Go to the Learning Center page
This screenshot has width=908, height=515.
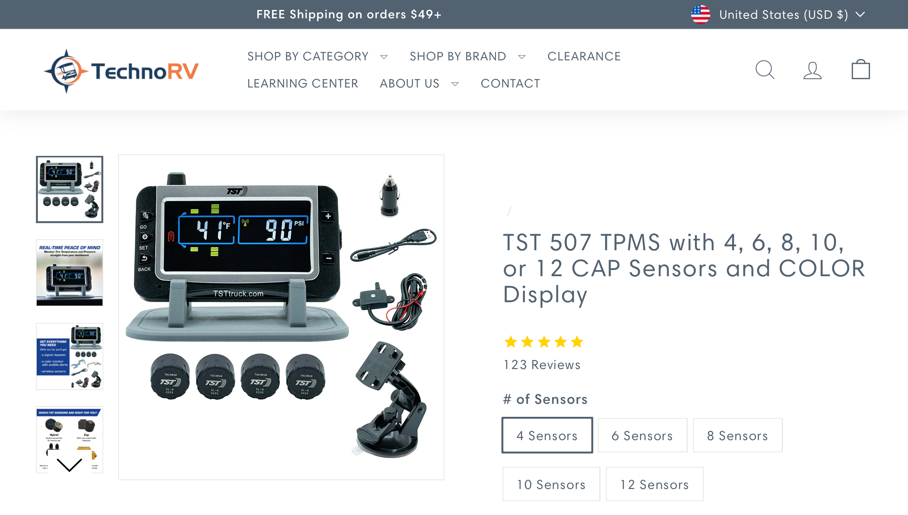(303, 83)
